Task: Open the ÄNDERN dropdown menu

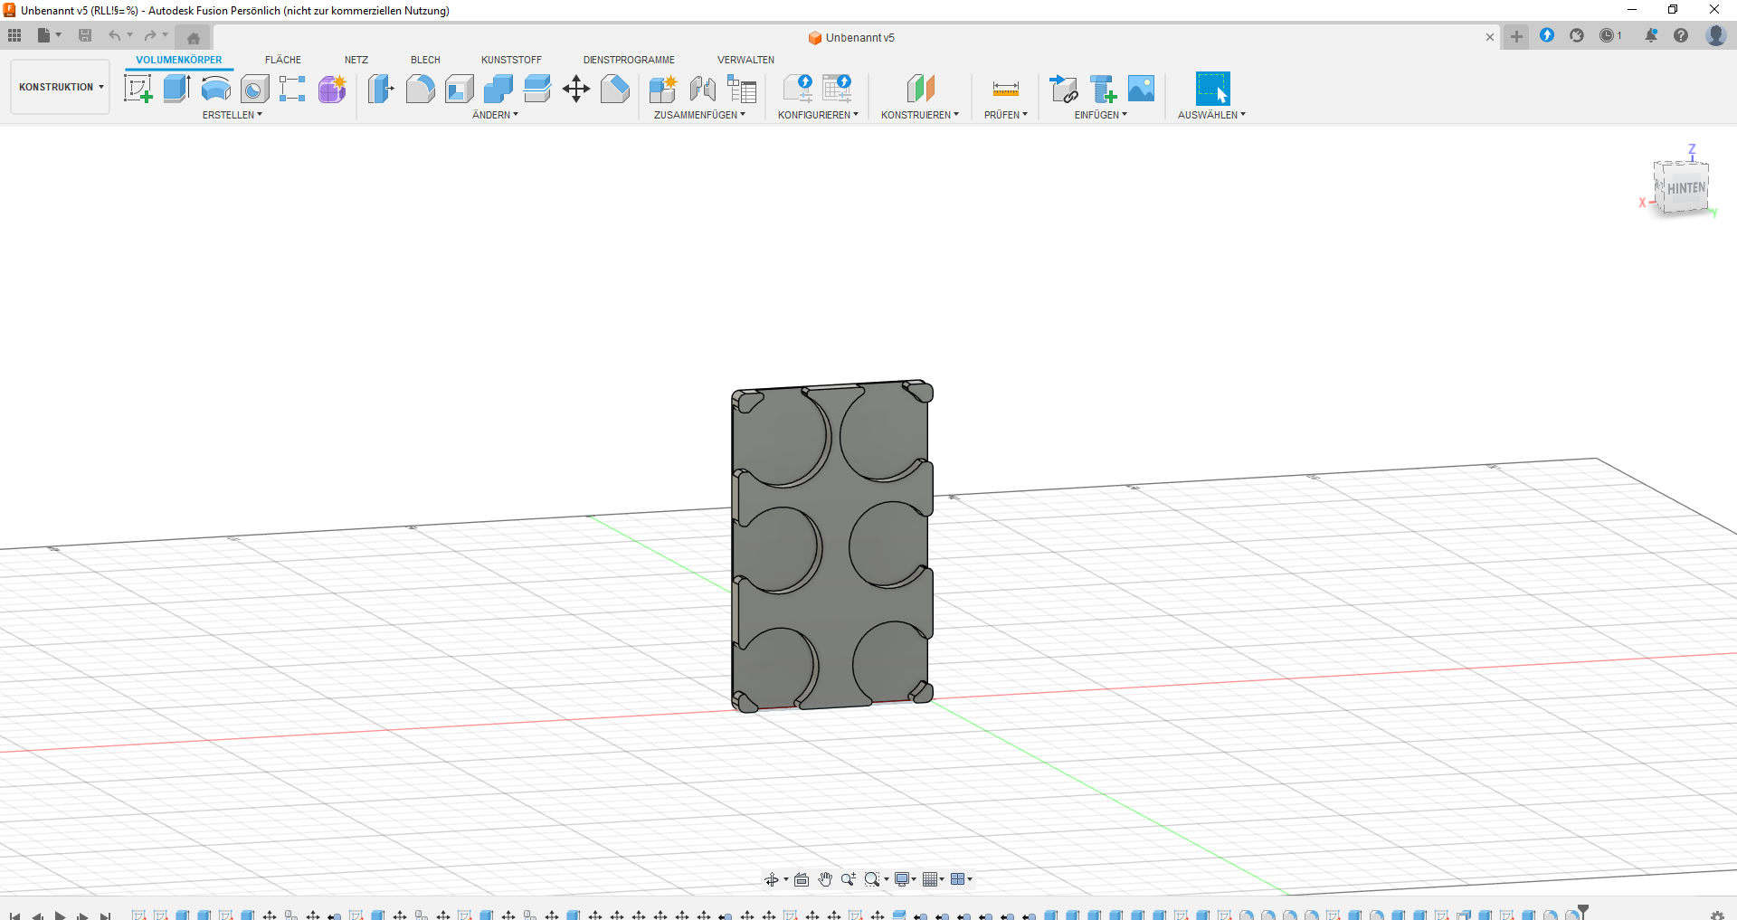Action: [495, 115]
